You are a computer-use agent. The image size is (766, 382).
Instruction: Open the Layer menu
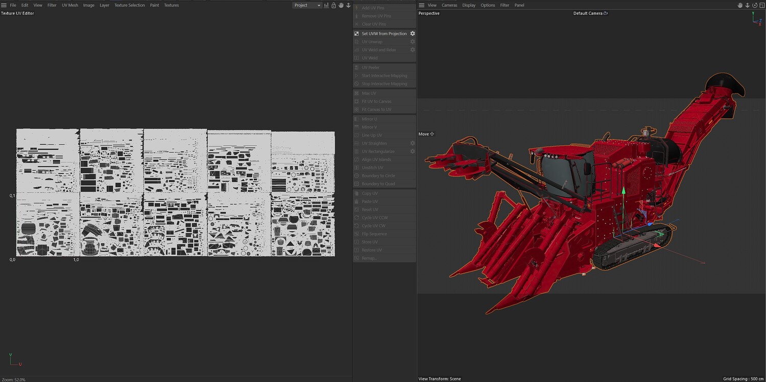click(104, 5)
